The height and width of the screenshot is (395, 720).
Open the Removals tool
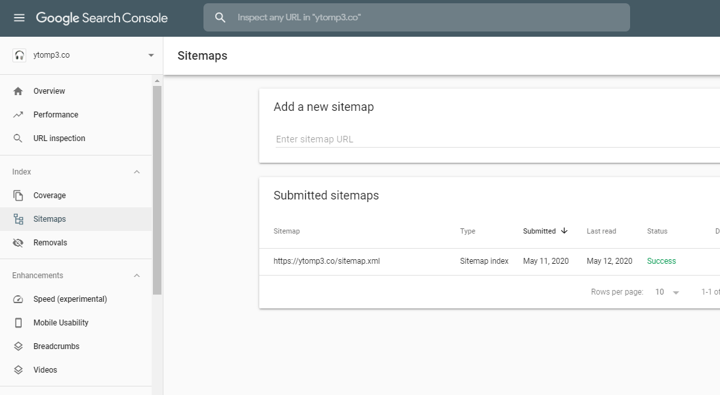50,243
